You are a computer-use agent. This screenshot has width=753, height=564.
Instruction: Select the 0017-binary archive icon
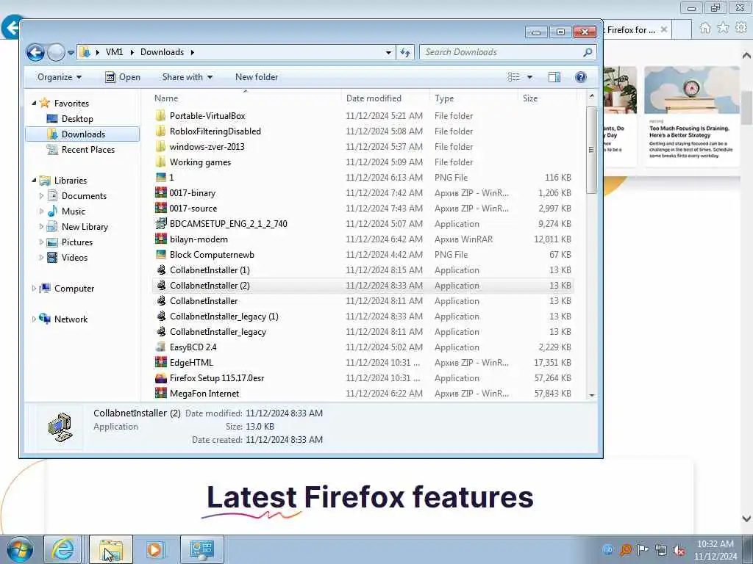point(161,193)
